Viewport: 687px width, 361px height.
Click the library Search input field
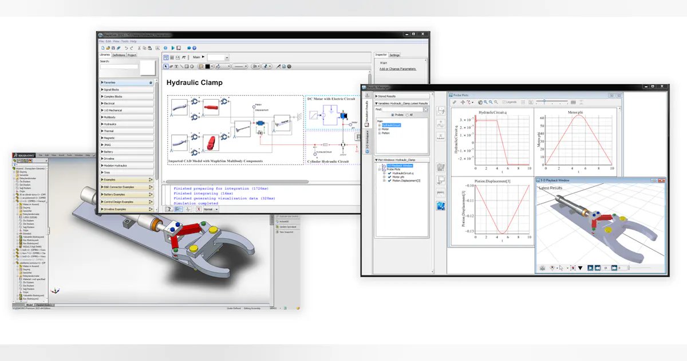[119, 66]
